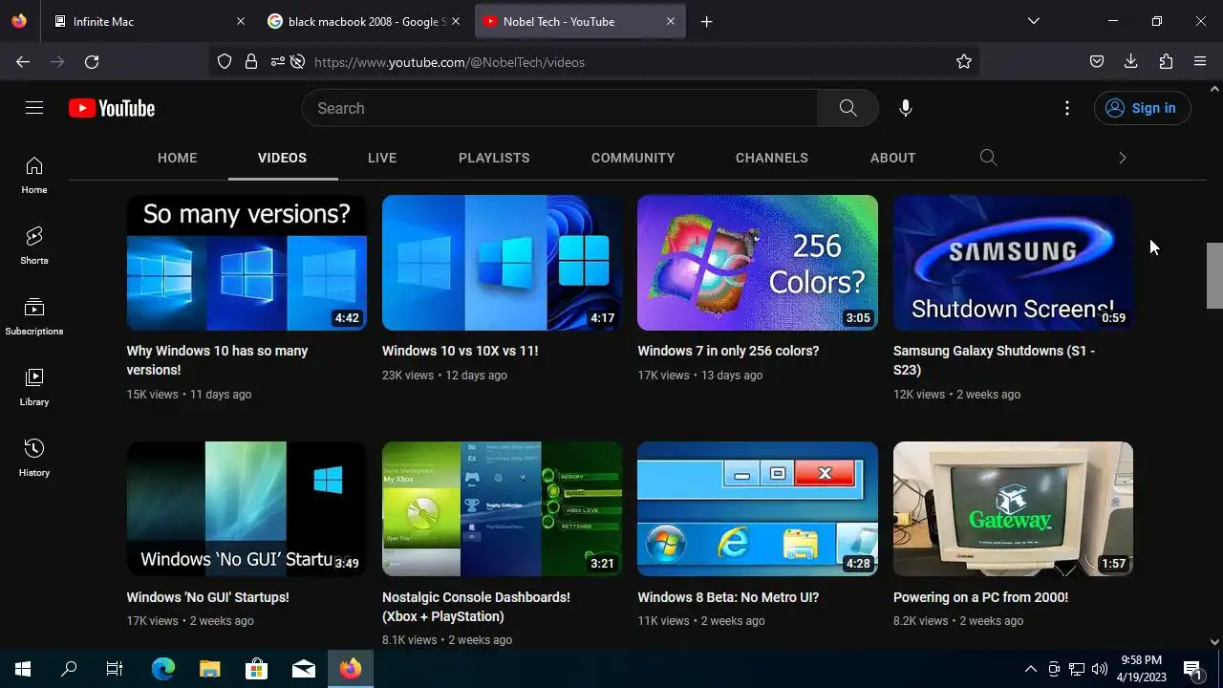Switch to channel HOME tab
The height and width of the screenshot is (688, 1223).
click(x=178, y=158)
